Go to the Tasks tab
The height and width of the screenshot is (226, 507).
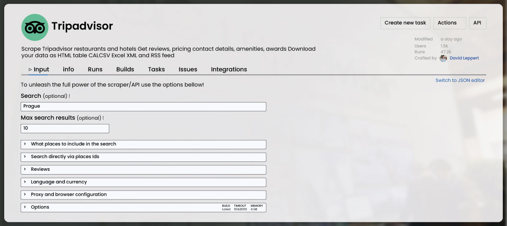click(x=156, y=70)
